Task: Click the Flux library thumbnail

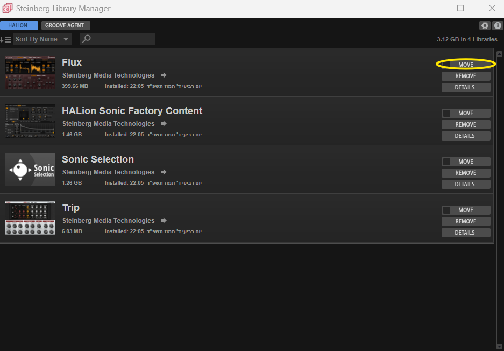Action: pyautogui.click(x=30, y=73)
